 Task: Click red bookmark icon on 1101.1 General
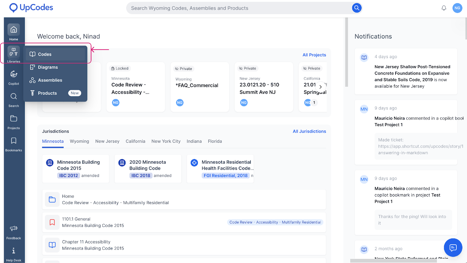[x=52, y=222]
